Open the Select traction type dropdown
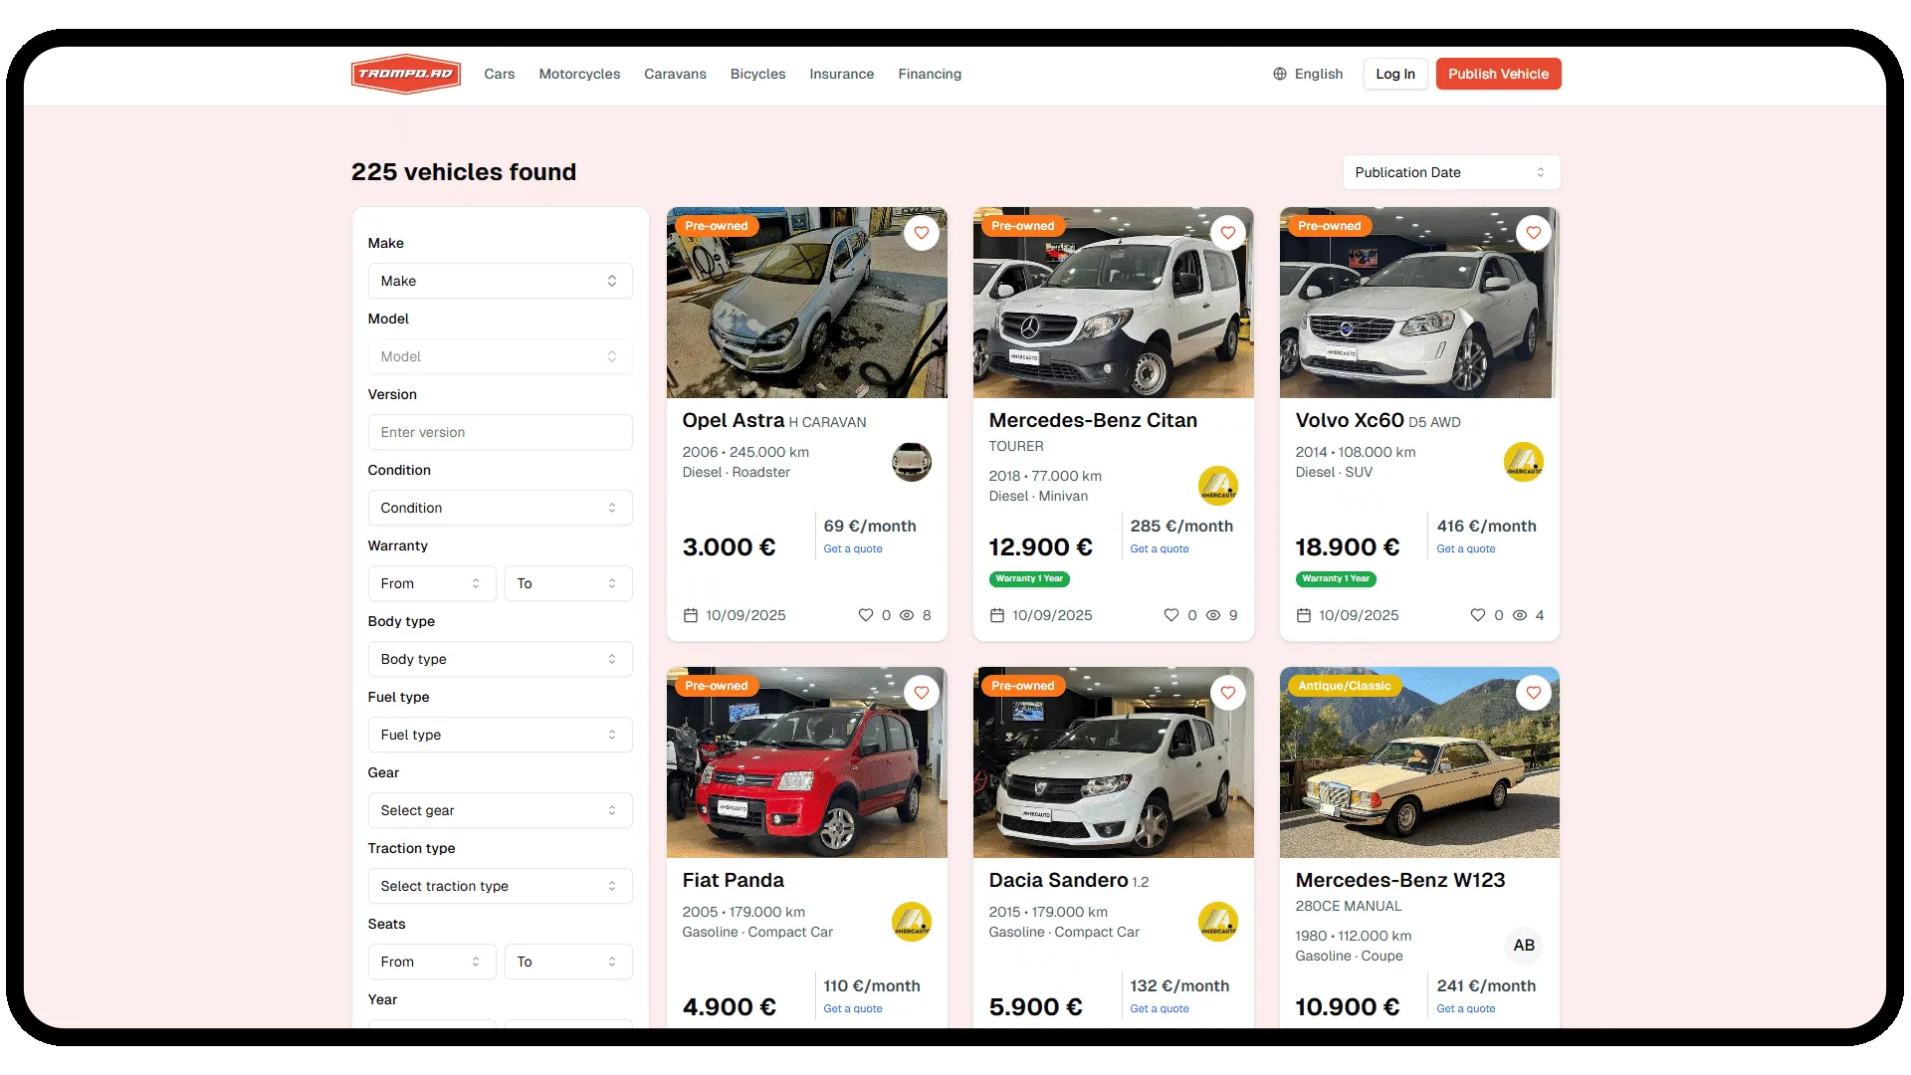 pos(500,886)
